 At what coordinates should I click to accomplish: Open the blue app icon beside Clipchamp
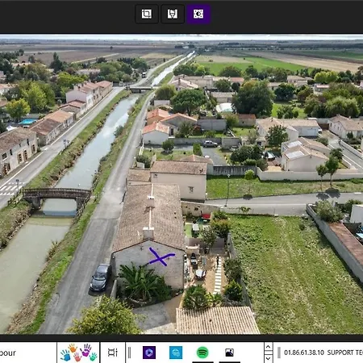click(x=176, y=353)
